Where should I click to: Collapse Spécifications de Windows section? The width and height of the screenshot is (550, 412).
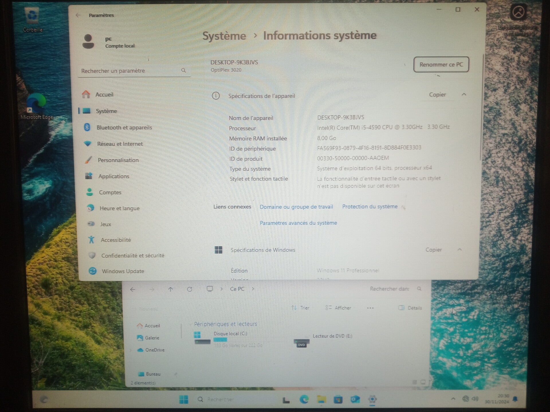click(x=459, y=250)
